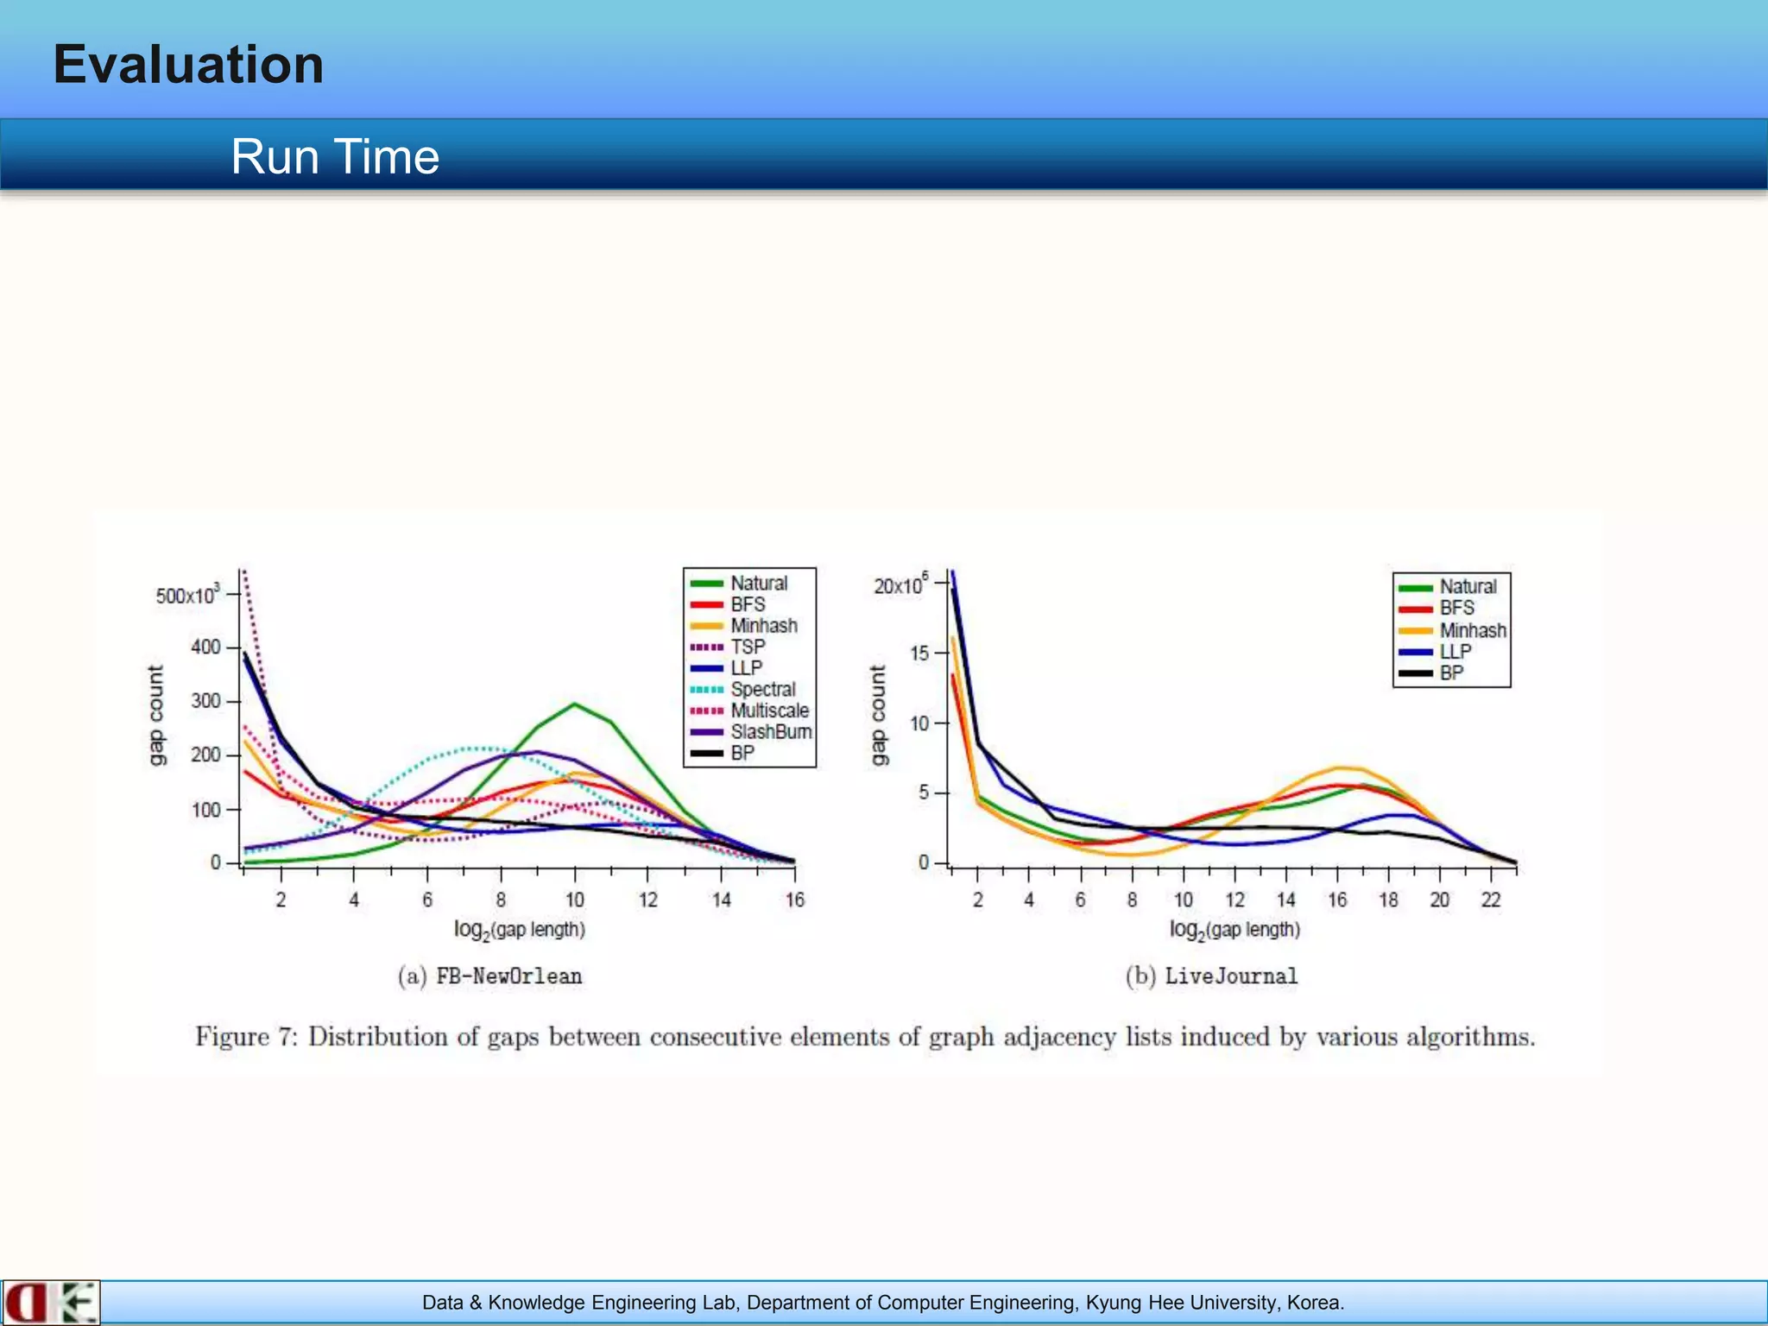The width and height of the screenshot is (1768, 1326).
Task: Click the Minhash entry in LiveJournal legend
Action: 1452,630
